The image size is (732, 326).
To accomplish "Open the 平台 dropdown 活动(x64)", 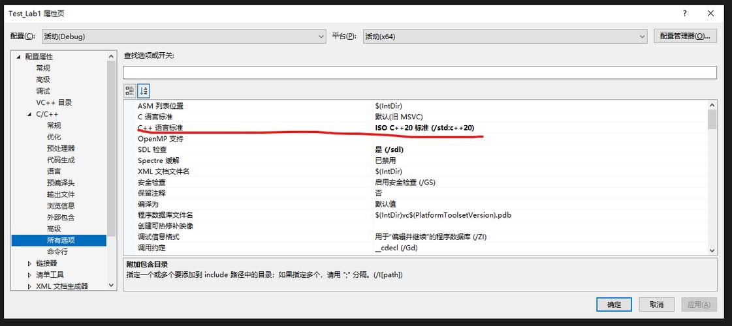I will tap(505, 37).
